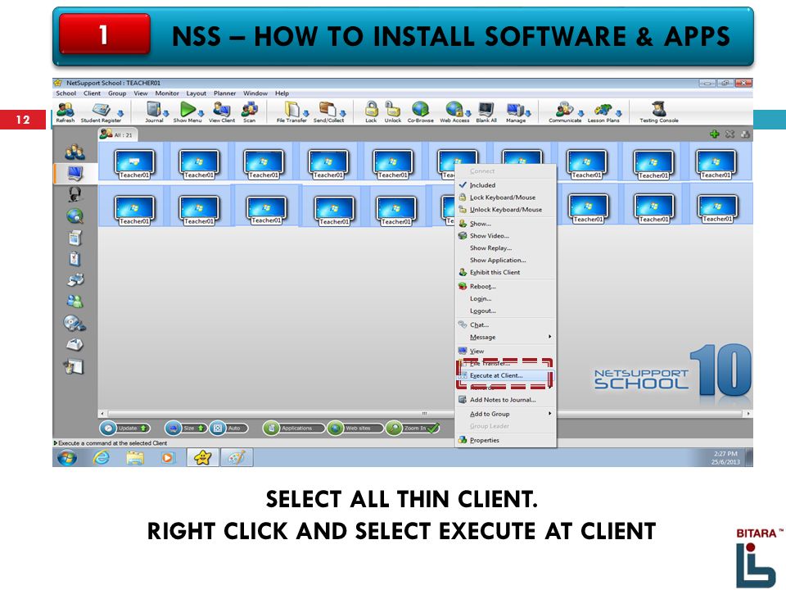This screenshot has height=590, width=786.
Task: Open the Planner menu
Action: pyautogui.click(x=224, y=93)
